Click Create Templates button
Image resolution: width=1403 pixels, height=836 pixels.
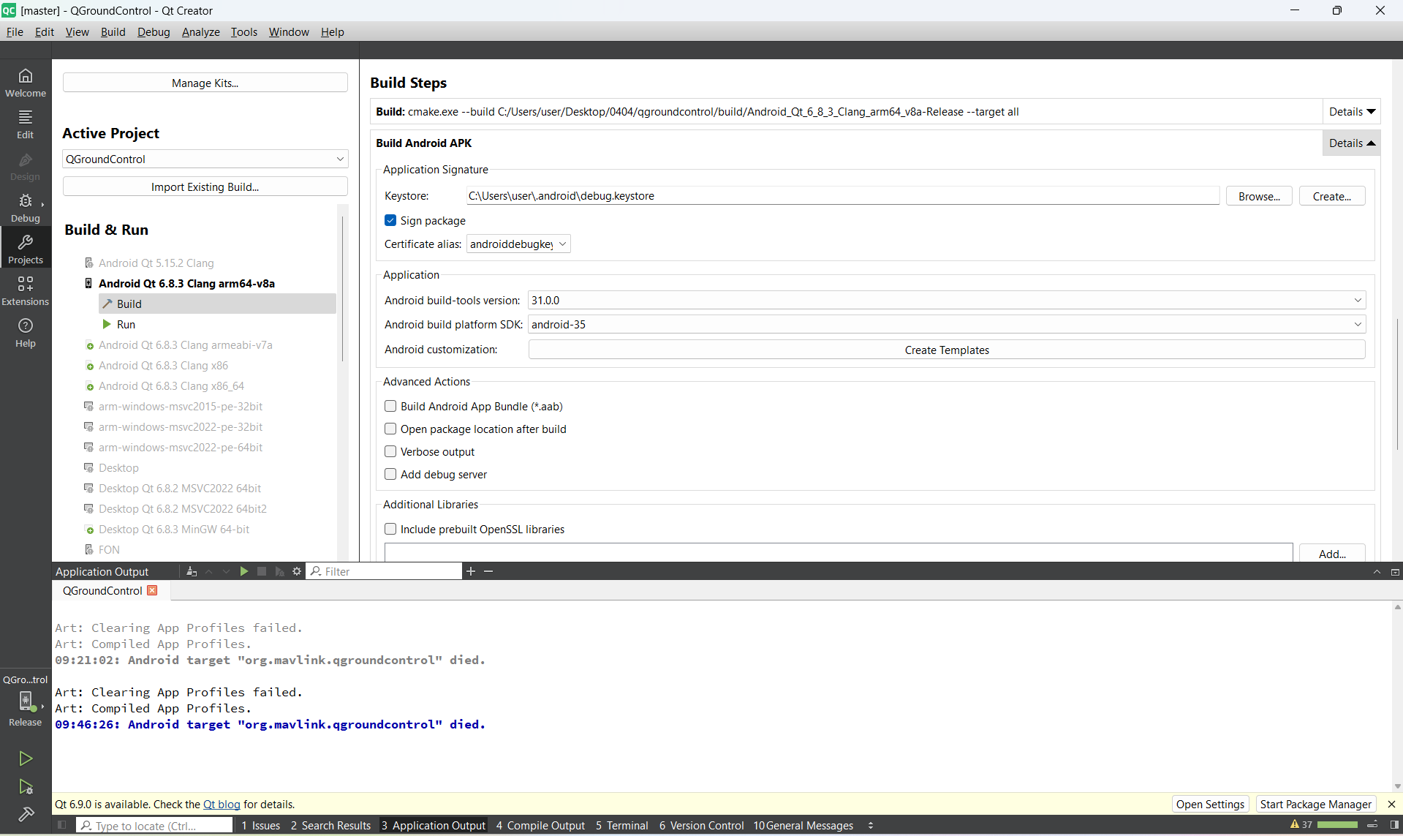pos(947,350)
